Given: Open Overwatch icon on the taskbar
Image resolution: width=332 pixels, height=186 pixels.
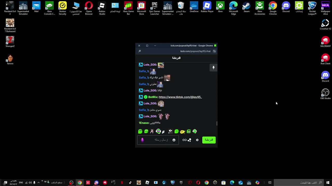Looking at the screenshot, I should click(215, 183).
